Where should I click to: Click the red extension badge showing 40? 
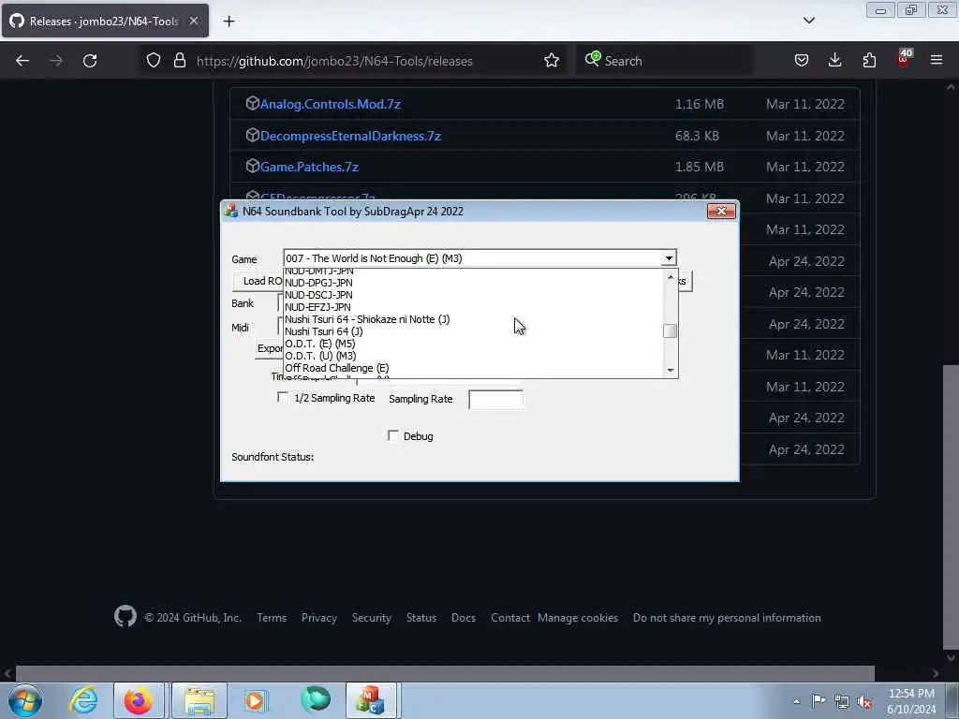coord(904,59)
